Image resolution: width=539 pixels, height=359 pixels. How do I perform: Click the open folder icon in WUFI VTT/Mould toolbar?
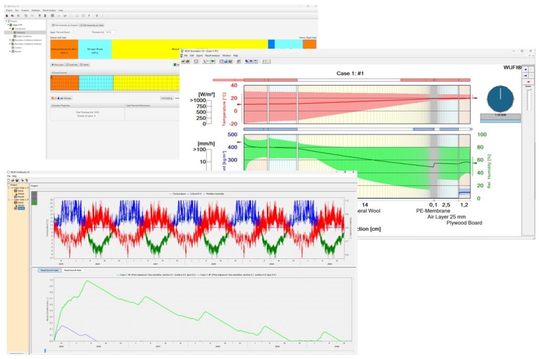tap(14, 180)
